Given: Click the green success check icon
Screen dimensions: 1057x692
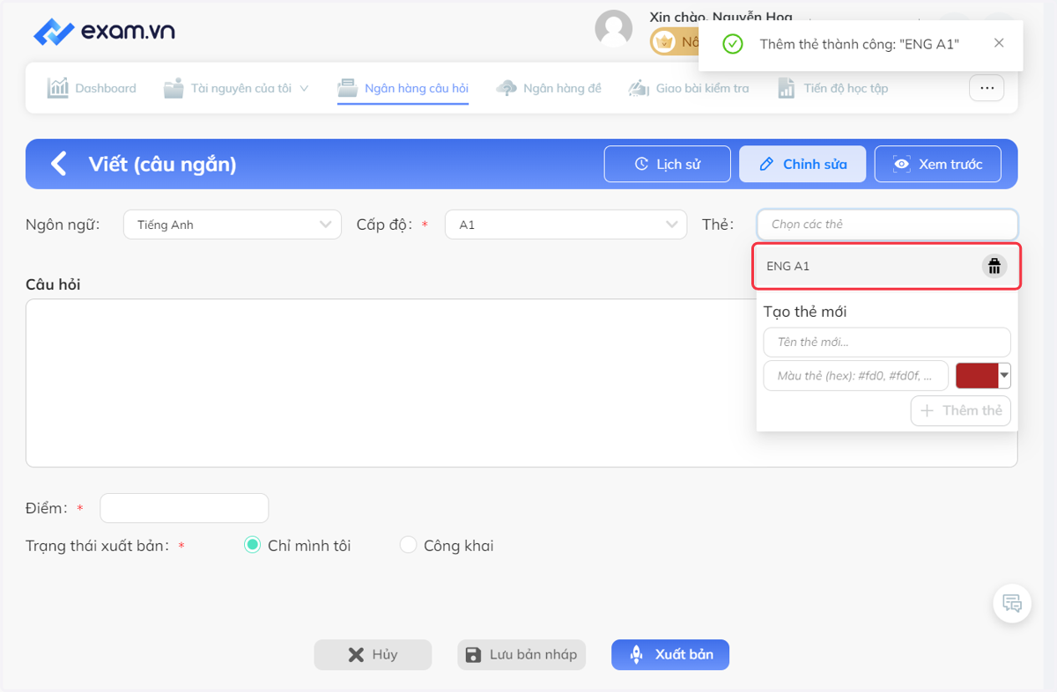Looking at the screenshot, I should click(732, 43).
